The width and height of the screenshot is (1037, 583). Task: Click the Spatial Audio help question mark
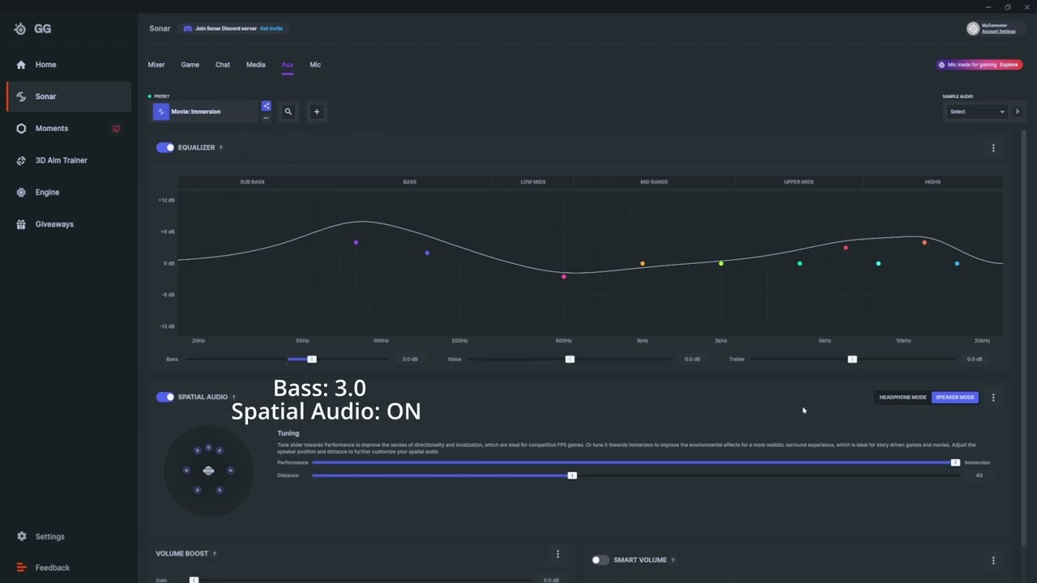234,398
